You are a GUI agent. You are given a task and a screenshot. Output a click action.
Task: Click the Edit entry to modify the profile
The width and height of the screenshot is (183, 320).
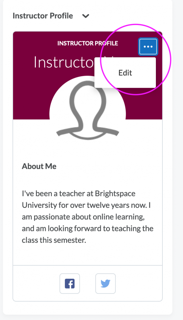click(x=126, y=72)
